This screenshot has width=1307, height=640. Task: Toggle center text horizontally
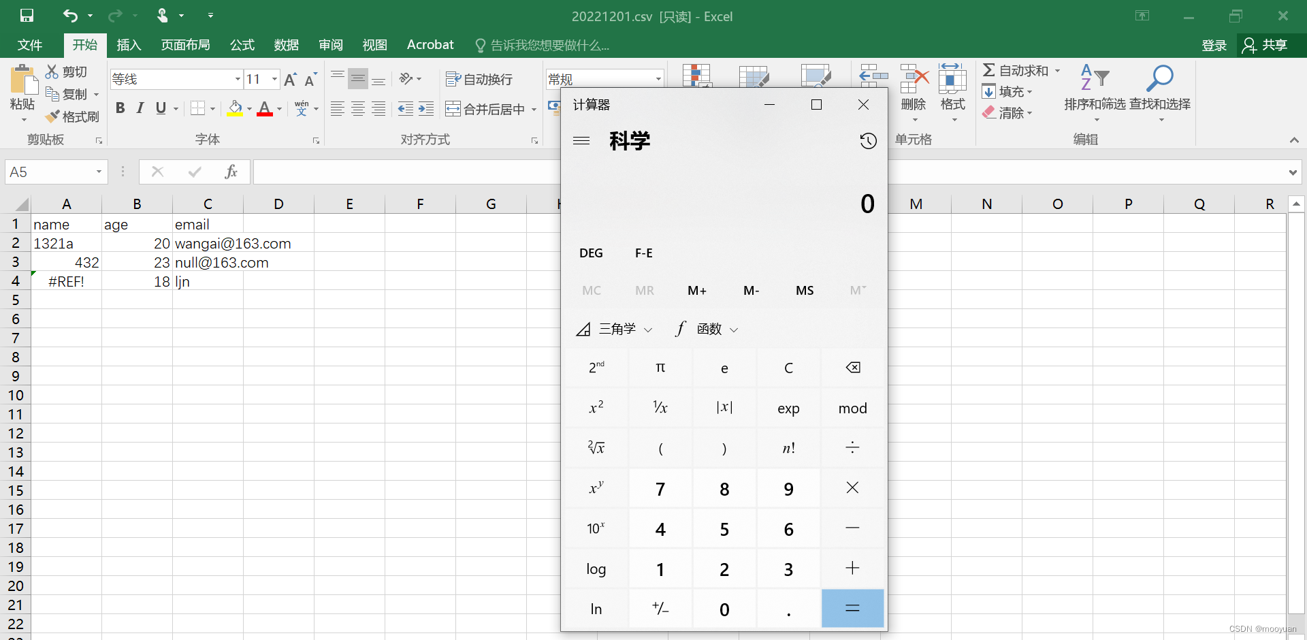tap(358, 109)
